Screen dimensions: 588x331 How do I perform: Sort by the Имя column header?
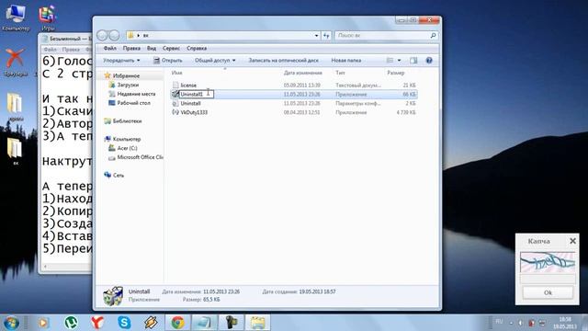click(x=177, y=73)
